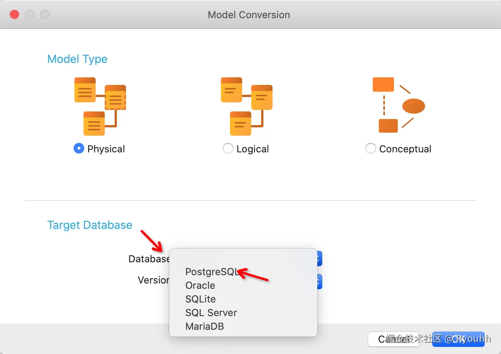Click the Logical model diagram icon
The height and width of the screenshot is (354, 501).
(x=247, y=107)
